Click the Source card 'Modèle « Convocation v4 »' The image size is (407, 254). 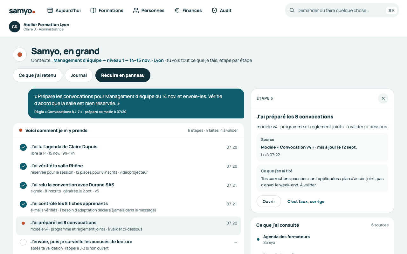click(x=322, y=147)
